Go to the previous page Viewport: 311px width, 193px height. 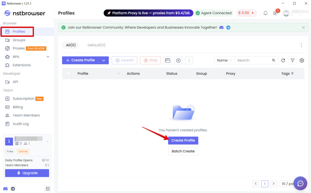[256, 184]
